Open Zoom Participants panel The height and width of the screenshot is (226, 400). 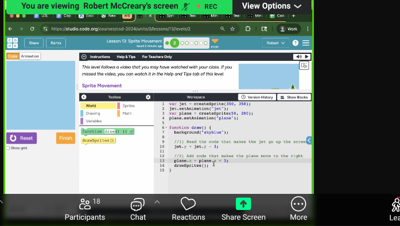click(85, 209)
